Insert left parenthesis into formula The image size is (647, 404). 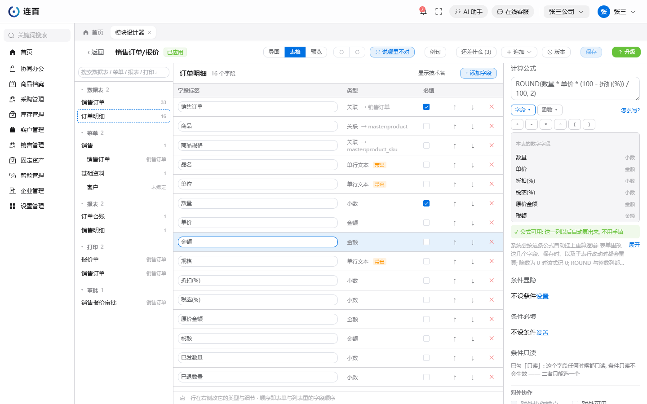[575, 124]
